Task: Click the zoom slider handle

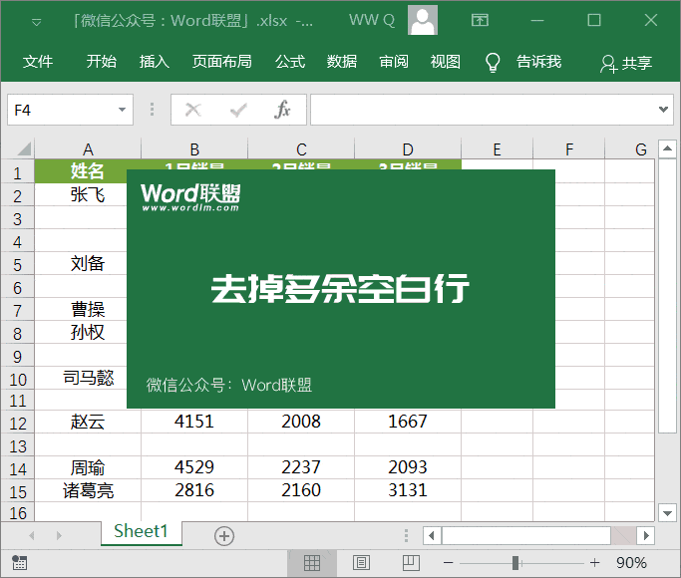Action: point(515,563)
